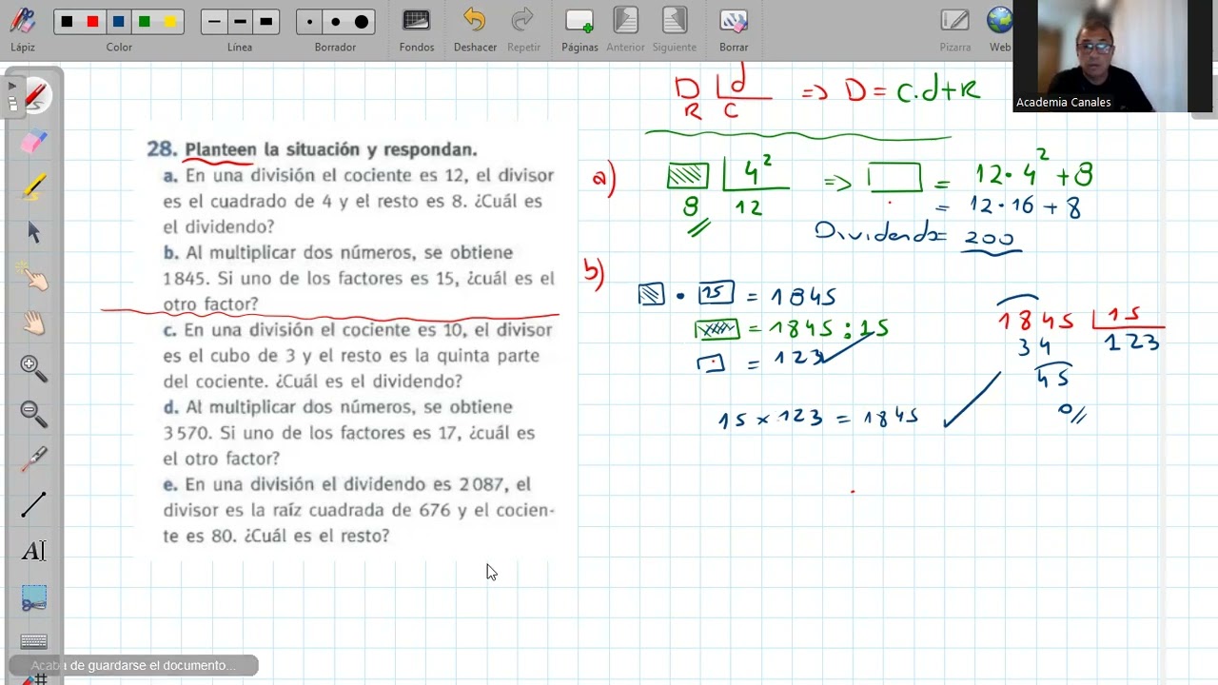Set the thinnest line width
The image size is (1218, 685).
tap(214, 21)
